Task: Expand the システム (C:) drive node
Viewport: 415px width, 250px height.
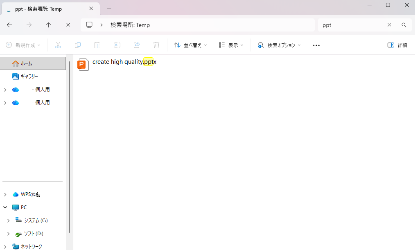Action: coord(9,221)
